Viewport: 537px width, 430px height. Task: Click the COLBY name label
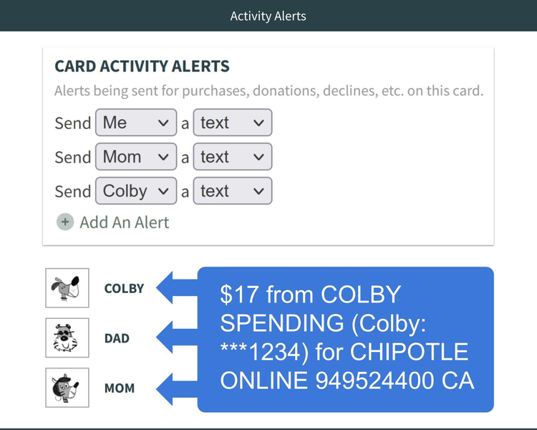click(x=124, y=288)
